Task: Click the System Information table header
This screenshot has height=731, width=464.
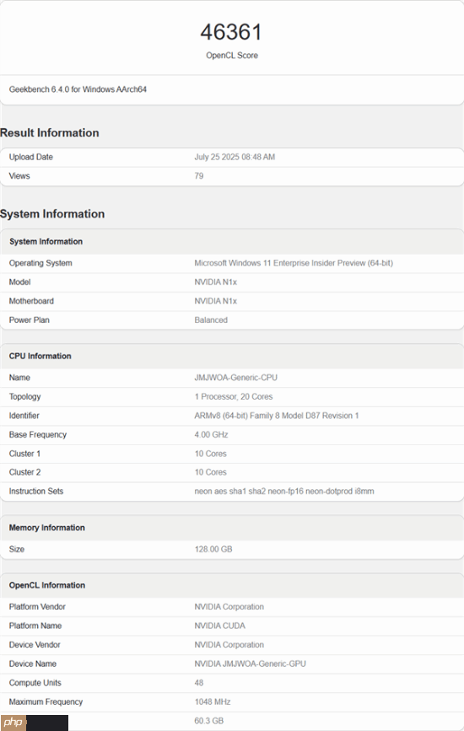Action: (46, 241)
